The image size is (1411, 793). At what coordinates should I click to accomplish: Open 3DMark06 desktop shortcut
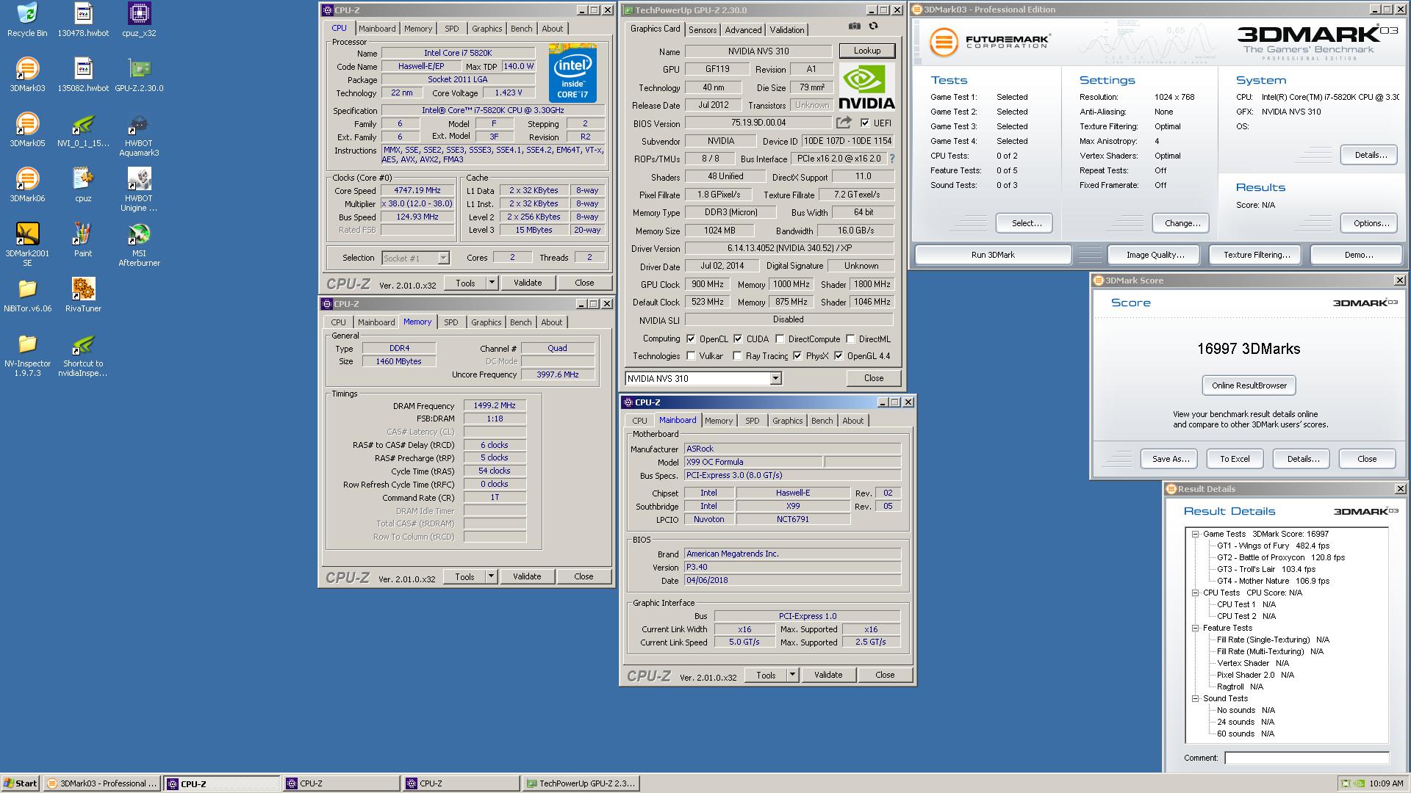click(x=27, y=185)
